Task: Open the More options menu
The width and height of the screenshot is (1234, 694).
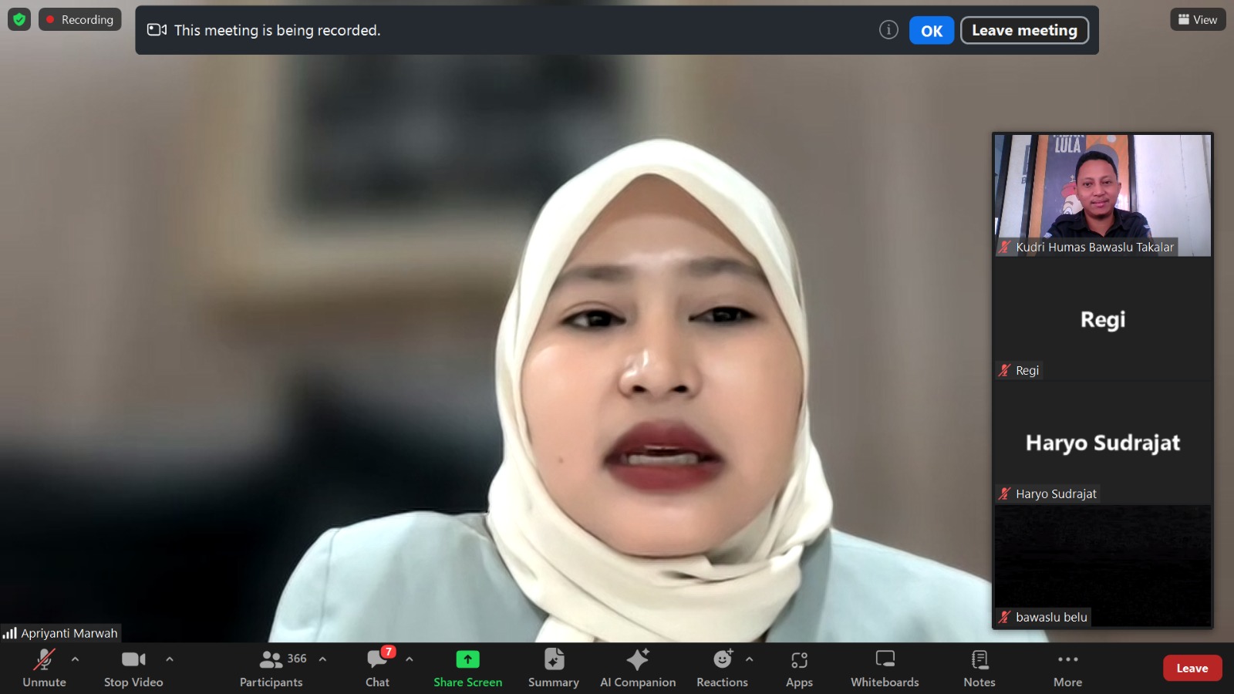Action: tap(1067, 668)
